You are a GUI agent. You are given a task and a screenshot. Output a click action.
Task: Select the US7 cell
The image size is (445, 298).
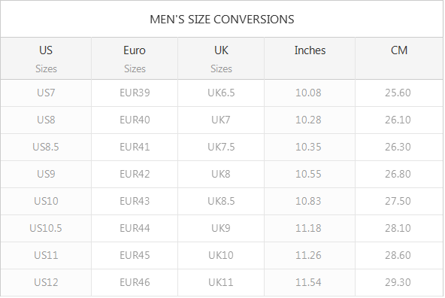pyautogui.click(x=46, y=93)
